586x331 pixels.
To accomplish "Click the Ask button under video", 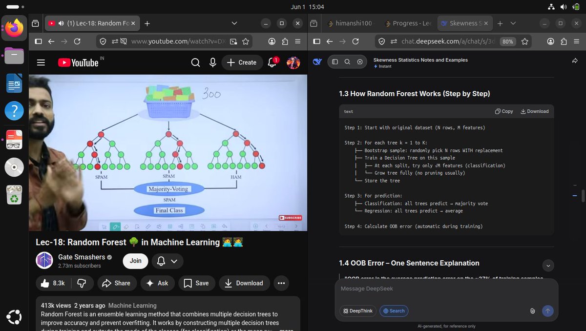I will click(x=157, y=283).
